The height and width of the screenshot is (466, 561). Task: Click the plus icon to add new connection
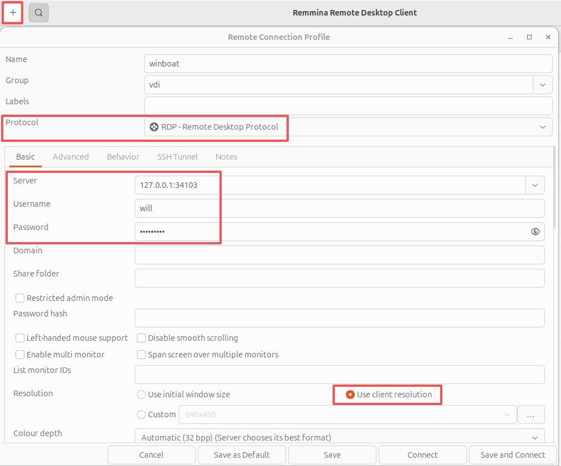click(13, 12)
